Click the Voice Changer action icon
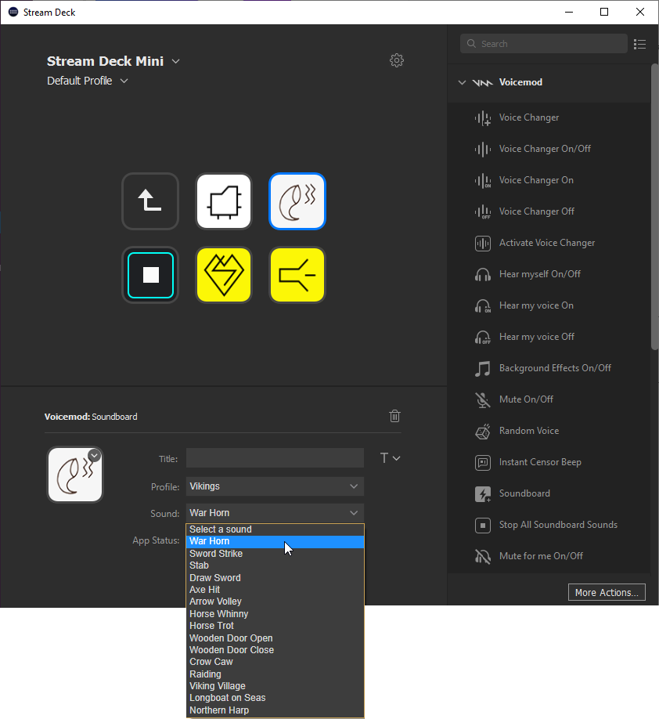The width and height of the screenshot is (659, 719). [483, 117]
